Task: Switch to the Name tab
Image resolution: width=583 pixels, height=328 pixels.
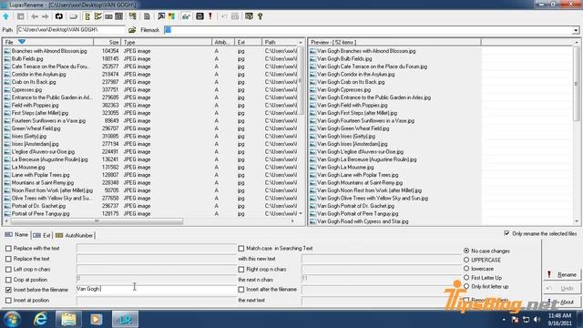Action: point(16,235)
